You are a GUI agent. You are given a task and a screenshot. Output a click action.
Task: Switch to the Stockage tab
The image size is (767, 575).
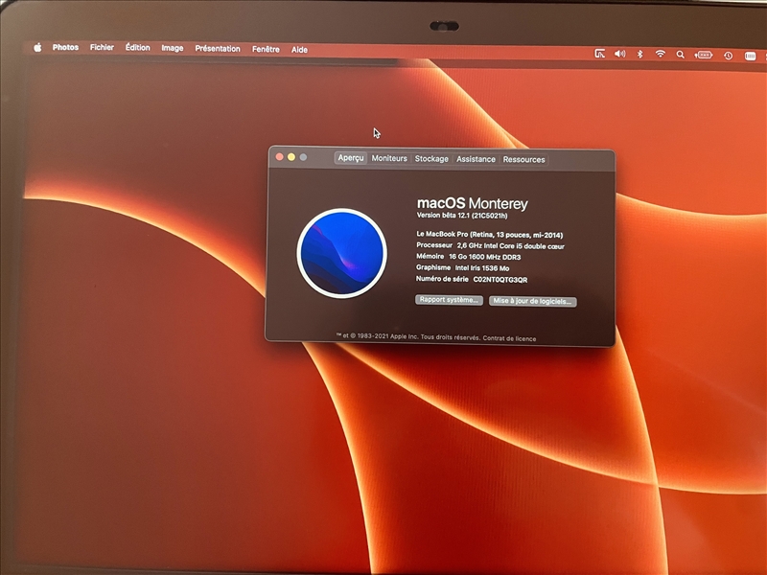(431, 159)
